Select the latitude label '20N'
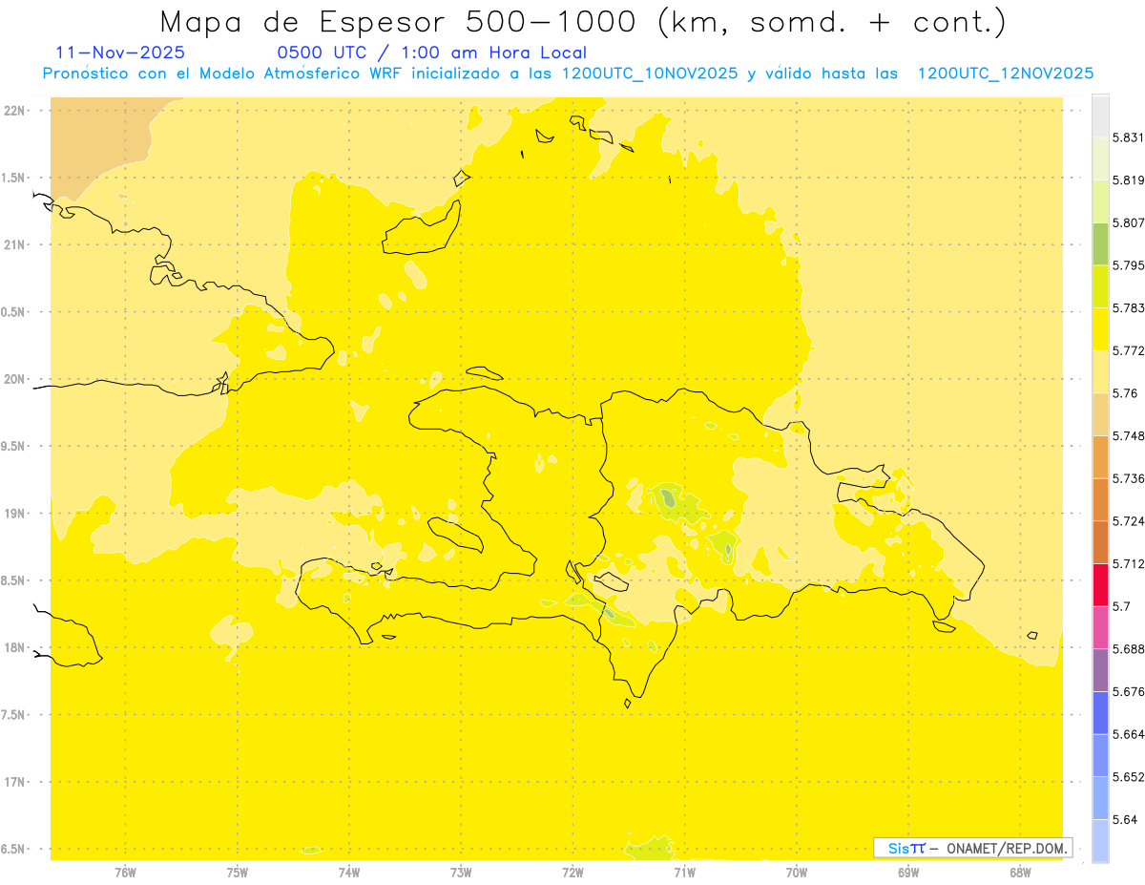This screenshot has height=885, width=1145. point(14,380)
